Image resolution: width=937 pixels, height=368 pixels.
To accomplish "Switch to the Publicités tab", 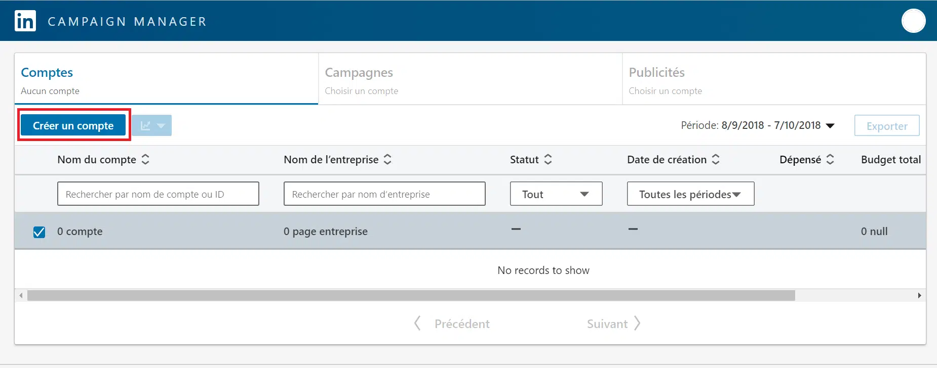I will coord(773,79).
